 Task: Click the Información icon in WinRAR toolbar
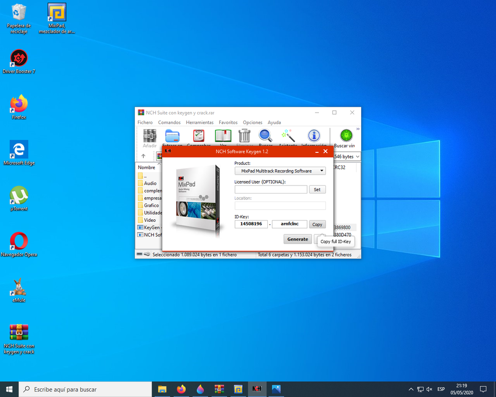[x=314, y=136]
